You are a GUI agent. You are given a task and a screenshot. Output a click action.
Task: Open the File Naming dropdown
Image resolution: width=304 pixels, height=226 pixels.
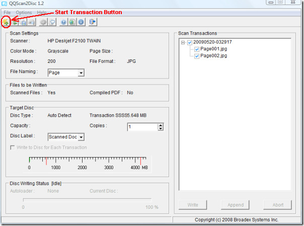click(81, 73)
